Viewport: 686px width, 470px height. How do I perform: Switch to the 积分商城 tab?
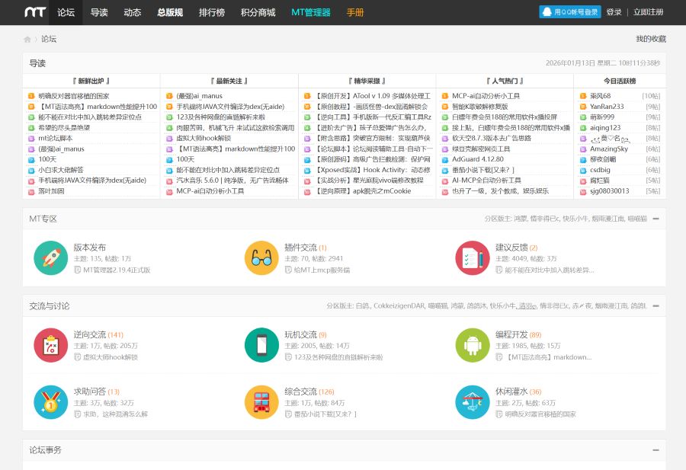258,12
